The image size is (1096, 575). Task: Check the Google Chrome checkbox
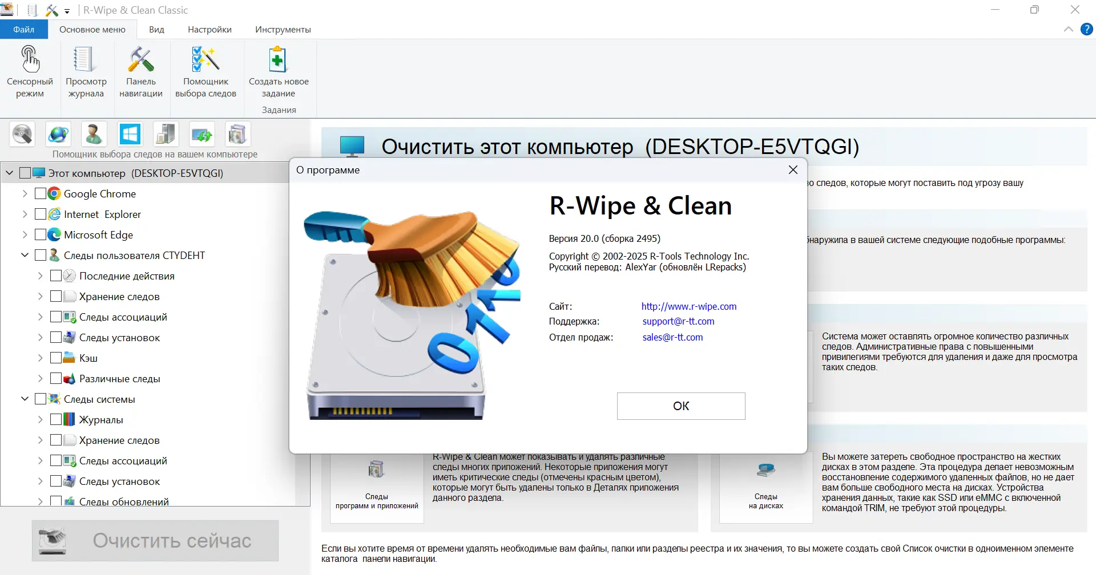click(x=40, y=193)
